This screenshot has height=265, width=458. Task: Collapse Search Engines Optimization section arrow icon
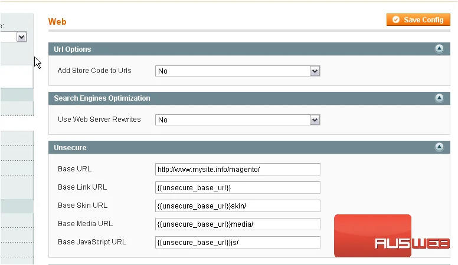(x=439, y=98)
